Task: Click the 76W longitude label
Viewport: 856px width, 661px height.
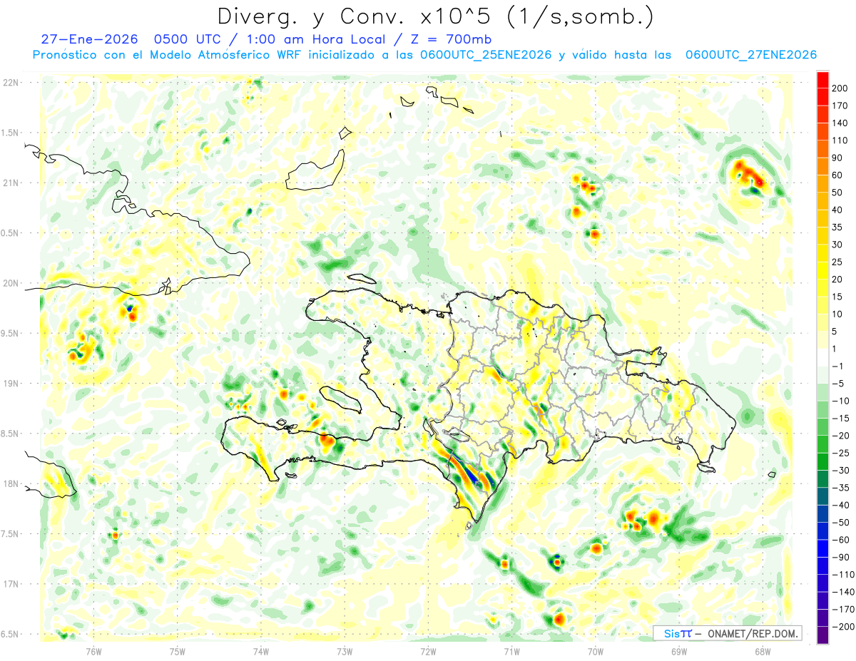Action: [93, 651]
